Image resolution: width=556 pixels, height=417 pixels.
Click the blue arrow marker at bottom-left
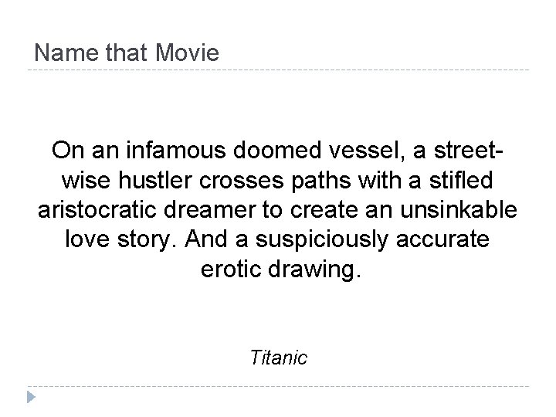[33, 398]
